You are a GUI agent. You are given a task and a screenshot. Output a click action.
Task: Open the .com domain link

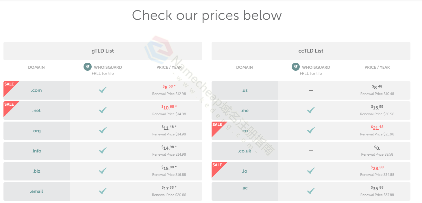point(36,90)
